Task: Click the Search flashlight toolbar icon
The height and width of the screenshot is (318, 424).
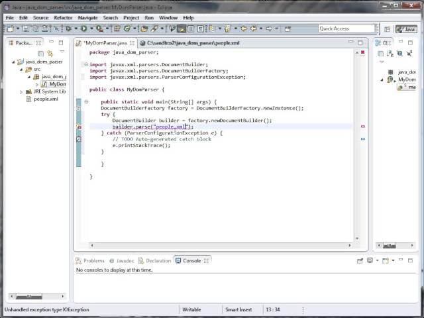Action: [x=154, y=28]
